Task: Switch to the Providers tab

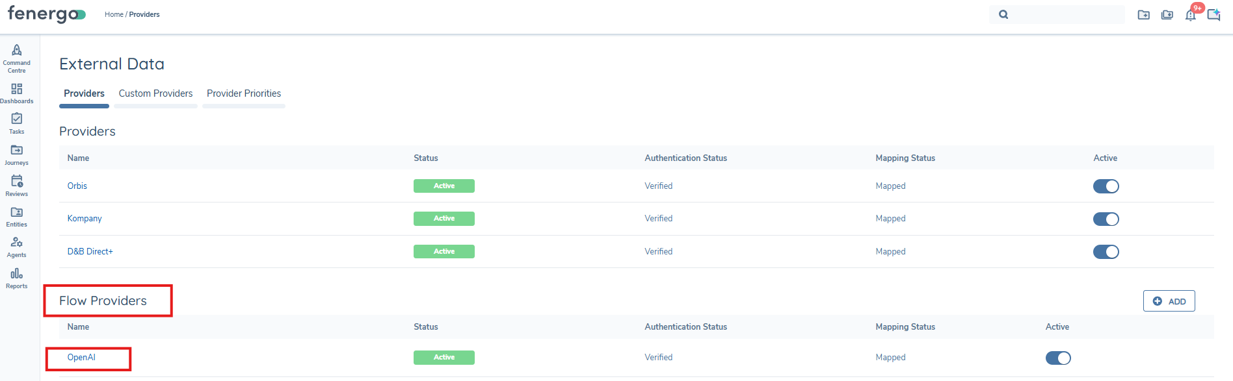Action: [84, 93]
